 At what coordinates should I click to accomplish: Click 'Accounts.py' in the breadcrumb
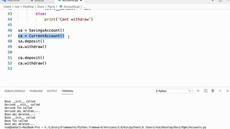(x=72, y=6)
